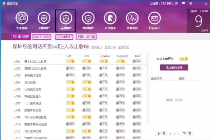Enable s006 存储过程注入 Cookie switch
This screenshot has height=140, width=210.
pyautogui.click(x=104, y=96)
